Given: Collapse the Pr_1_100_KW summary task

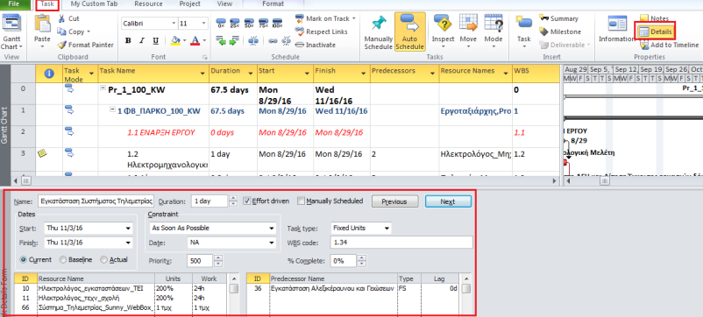Looking at the screenshot, I should [103, 89].
